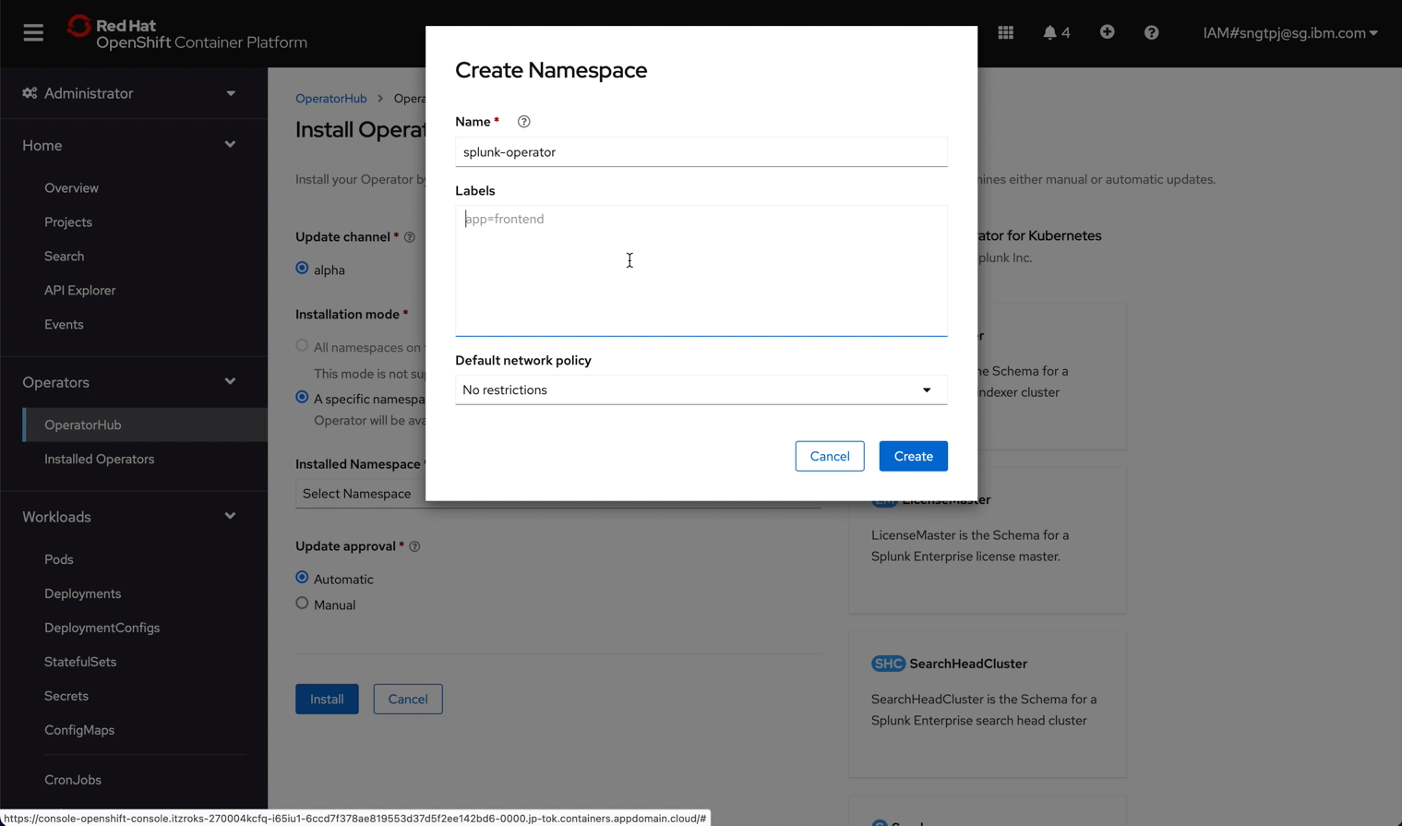1402x826 pixels.
Task: Go to Pods in sidebar
Action: (x=58, y=559)
